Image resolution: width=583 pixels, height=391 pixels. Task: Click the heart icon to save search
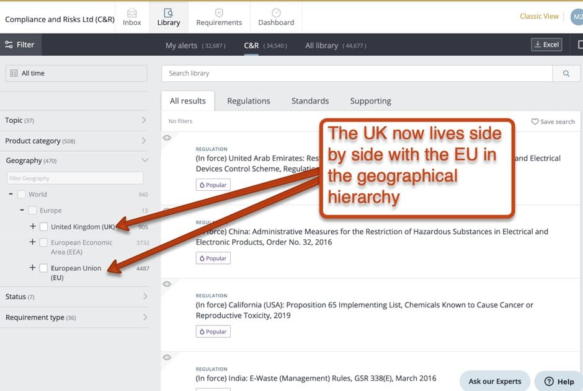[535, 122]
